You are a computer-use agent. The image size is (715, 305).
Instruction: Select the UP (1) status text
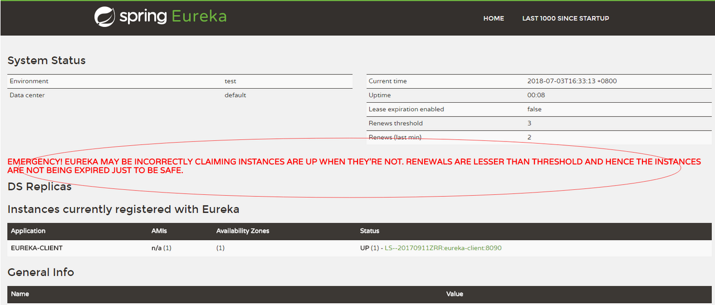369,248
